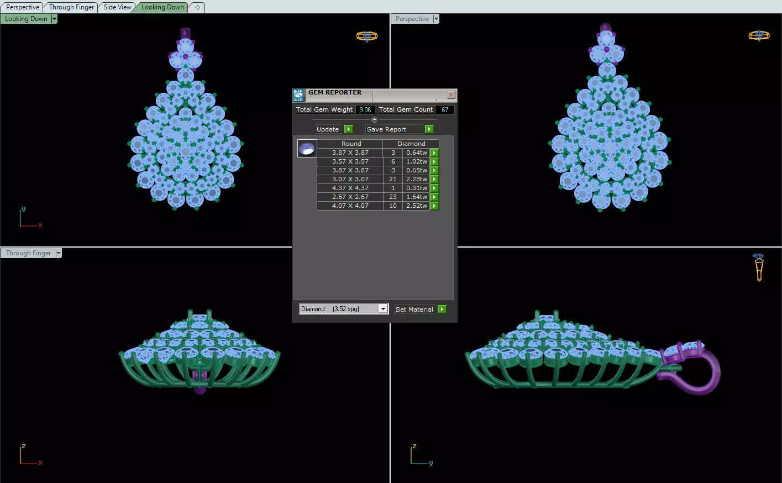
Task: Click the green arrow on the 0.31tw row
Action: pyautogui.click(x=434, y=188)
